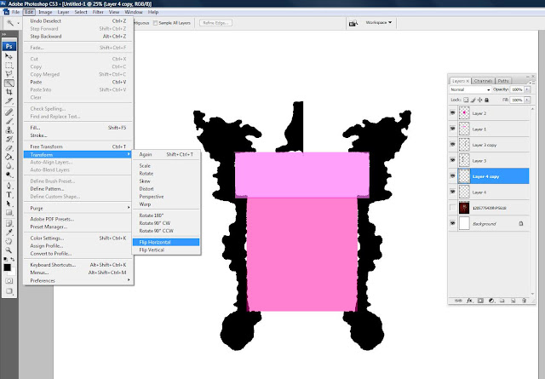545x379 pixels.
Task: Enable Sample All Layers checkbox
Action: (155, 23)
